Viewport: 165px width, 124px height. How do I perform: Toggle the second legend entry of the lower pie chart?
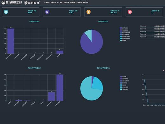[124, 79]
